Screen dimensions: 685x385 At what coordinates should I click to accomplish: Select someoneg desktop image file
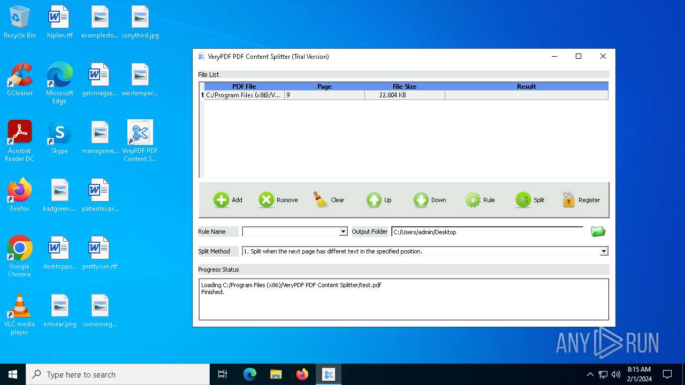100,311
